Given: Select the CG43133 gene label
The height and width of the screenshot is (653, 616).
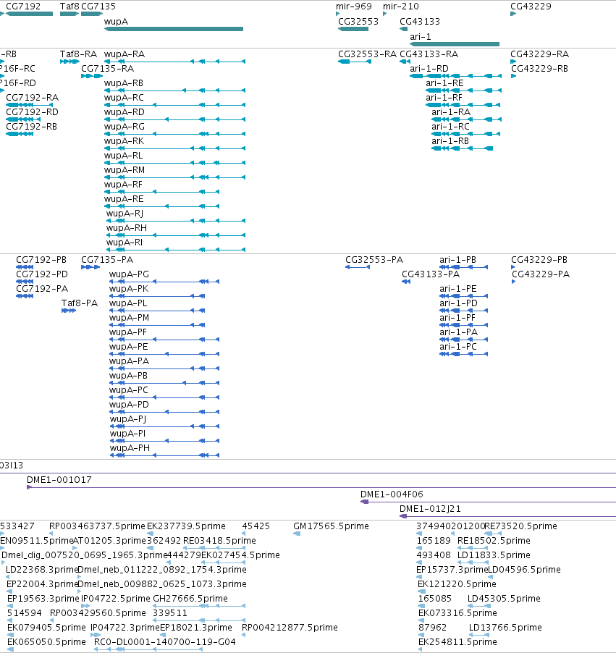Looking at the screenshot, I should pyautogui.click(x=419, y=21).
